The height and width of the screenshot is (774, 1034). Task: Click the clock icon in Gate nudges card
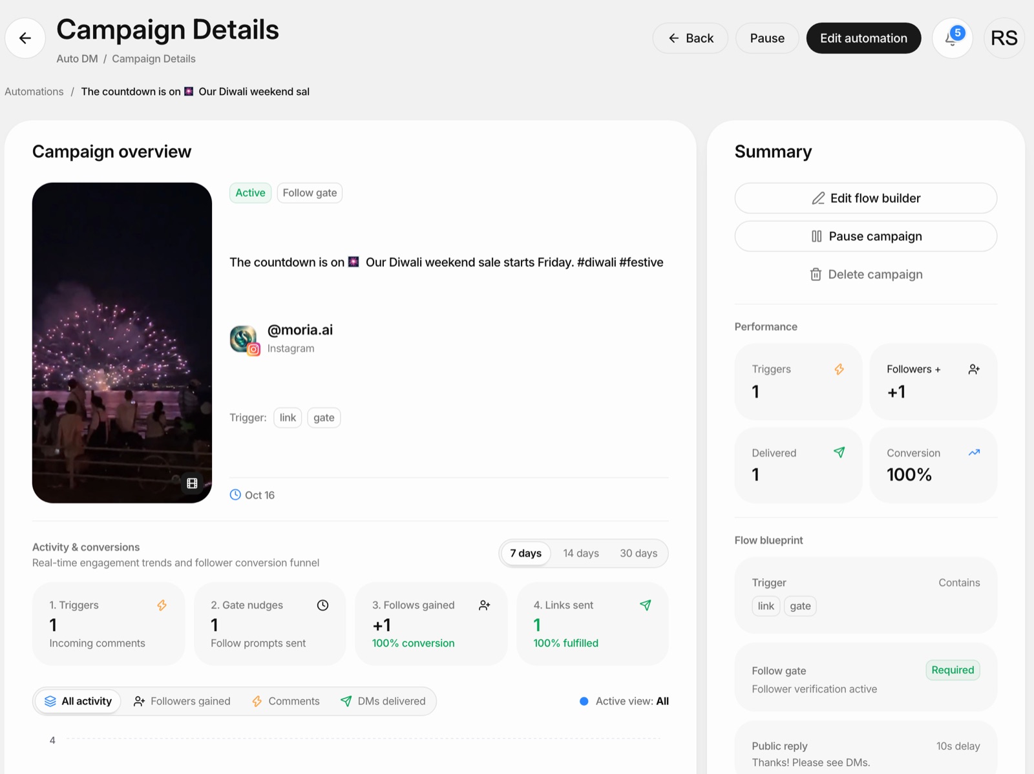click(322, 605)
